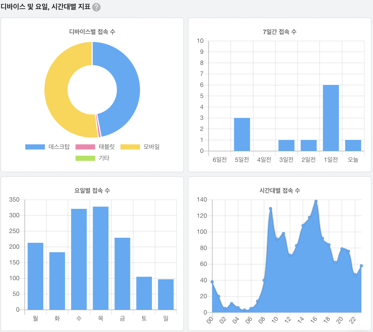Click the 태블릿 legend label
Image resolution: width=373 pixels, height=332 pixels.
click(107, 147)
